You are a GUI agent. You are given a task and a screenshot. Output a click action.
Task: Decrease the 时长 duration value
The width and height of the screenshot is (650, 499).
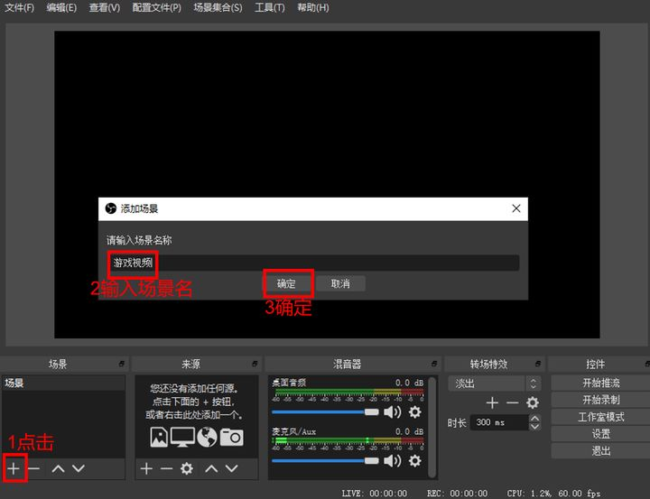534,427
